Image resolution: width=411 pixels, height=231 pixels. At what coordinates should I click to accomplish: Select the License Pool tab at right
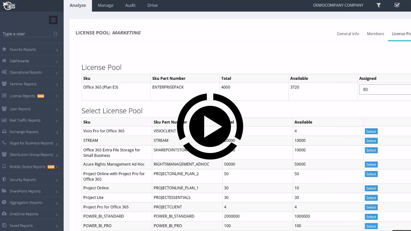[x=401, y=34]
